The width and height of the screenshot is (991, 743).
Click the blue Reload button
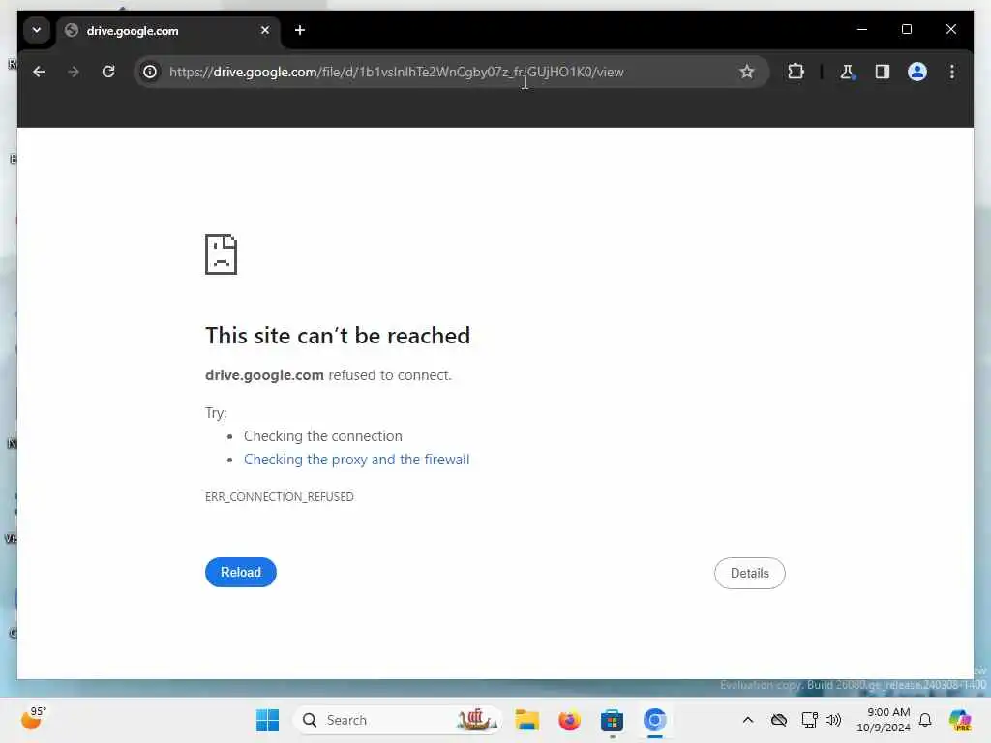241,572
